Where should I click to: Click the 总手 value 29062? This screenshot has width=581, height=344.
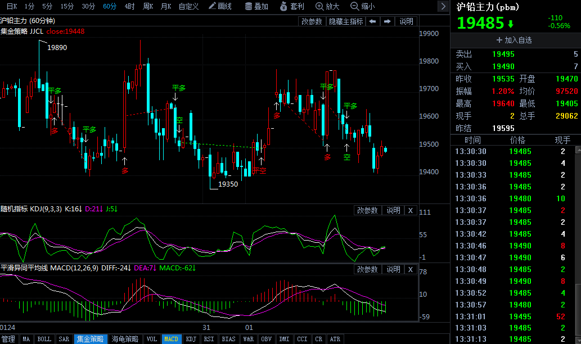pos(566,116)
